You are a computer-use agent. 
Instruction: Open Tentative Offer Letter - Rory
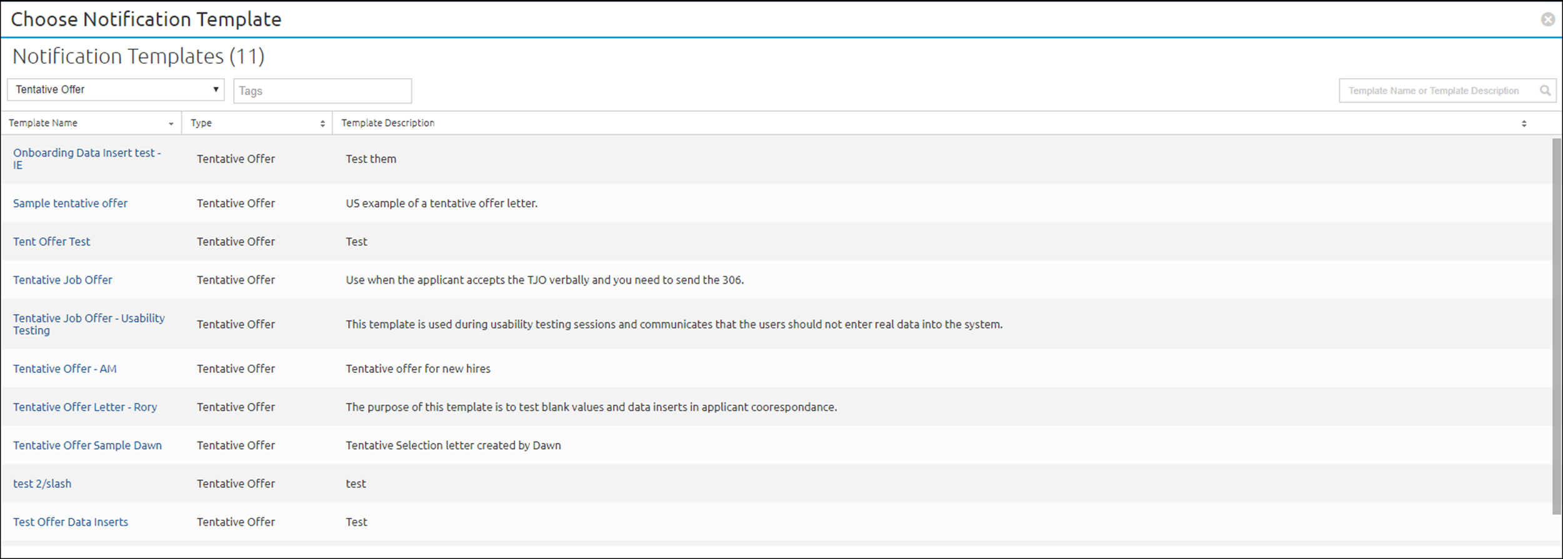[85, 407]
